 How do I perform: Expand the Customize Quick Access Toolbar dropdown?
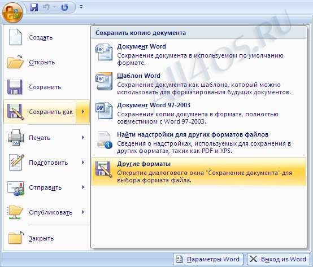[81, 7]
